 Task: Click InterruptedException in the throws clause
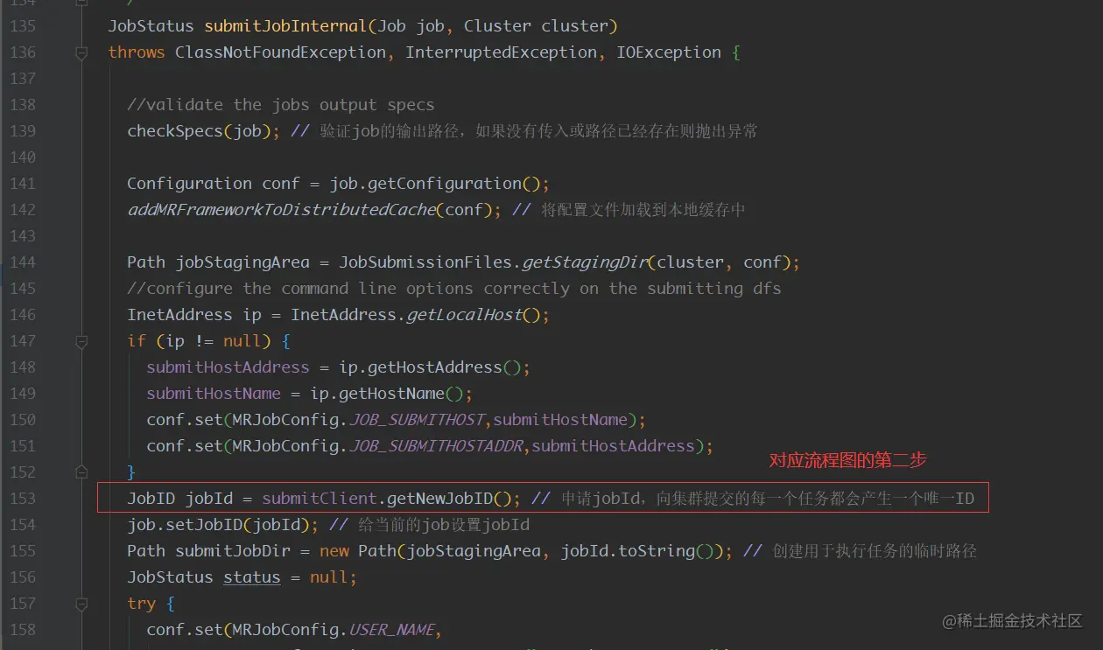(502, 52)
